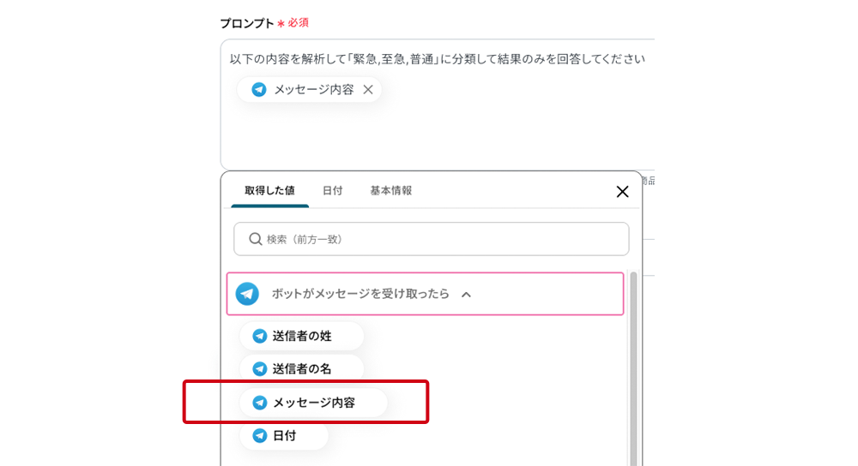Click the popup's vertical scrollbar
The width and height of the screenshot is (858, 466).
coord(633,368)
